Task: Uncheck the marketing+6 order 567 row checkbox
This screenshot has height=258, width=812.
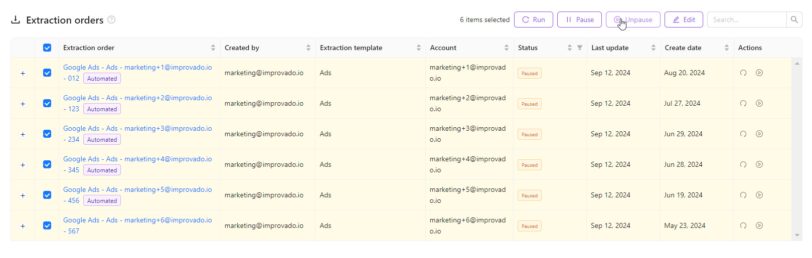Action: [47, 225]
